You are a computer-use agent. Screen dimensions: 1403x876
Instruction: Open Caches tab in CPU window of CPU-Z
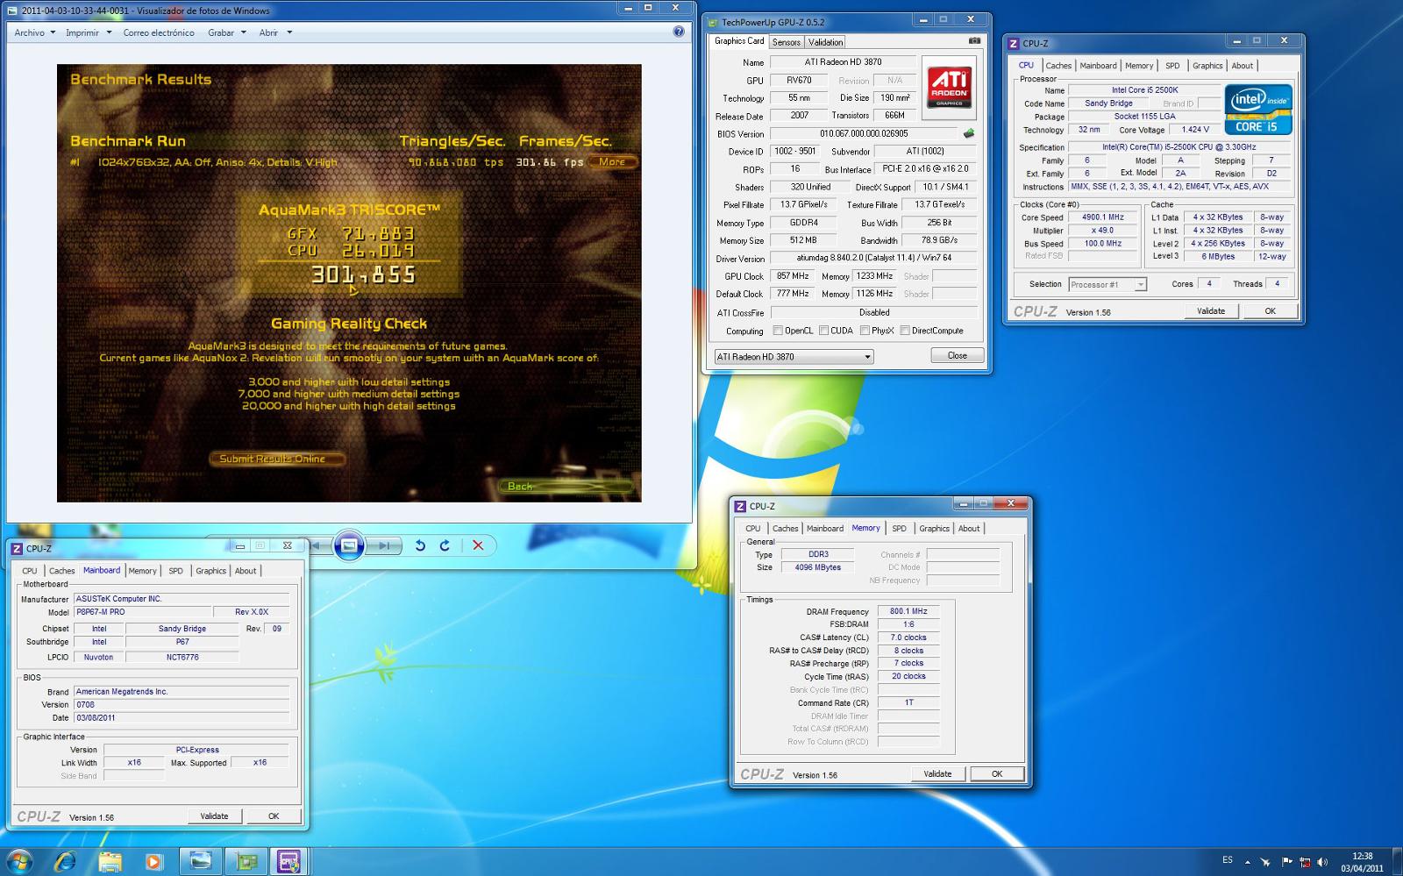(1058, 66)
